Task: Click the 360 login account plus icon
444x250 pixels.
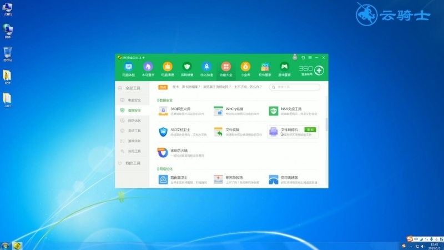Action: tap(319, 71)
